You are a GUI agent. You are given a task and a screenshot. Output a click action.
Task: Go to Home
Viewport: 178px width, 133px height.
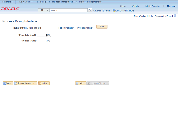click(x=123, y=6)
